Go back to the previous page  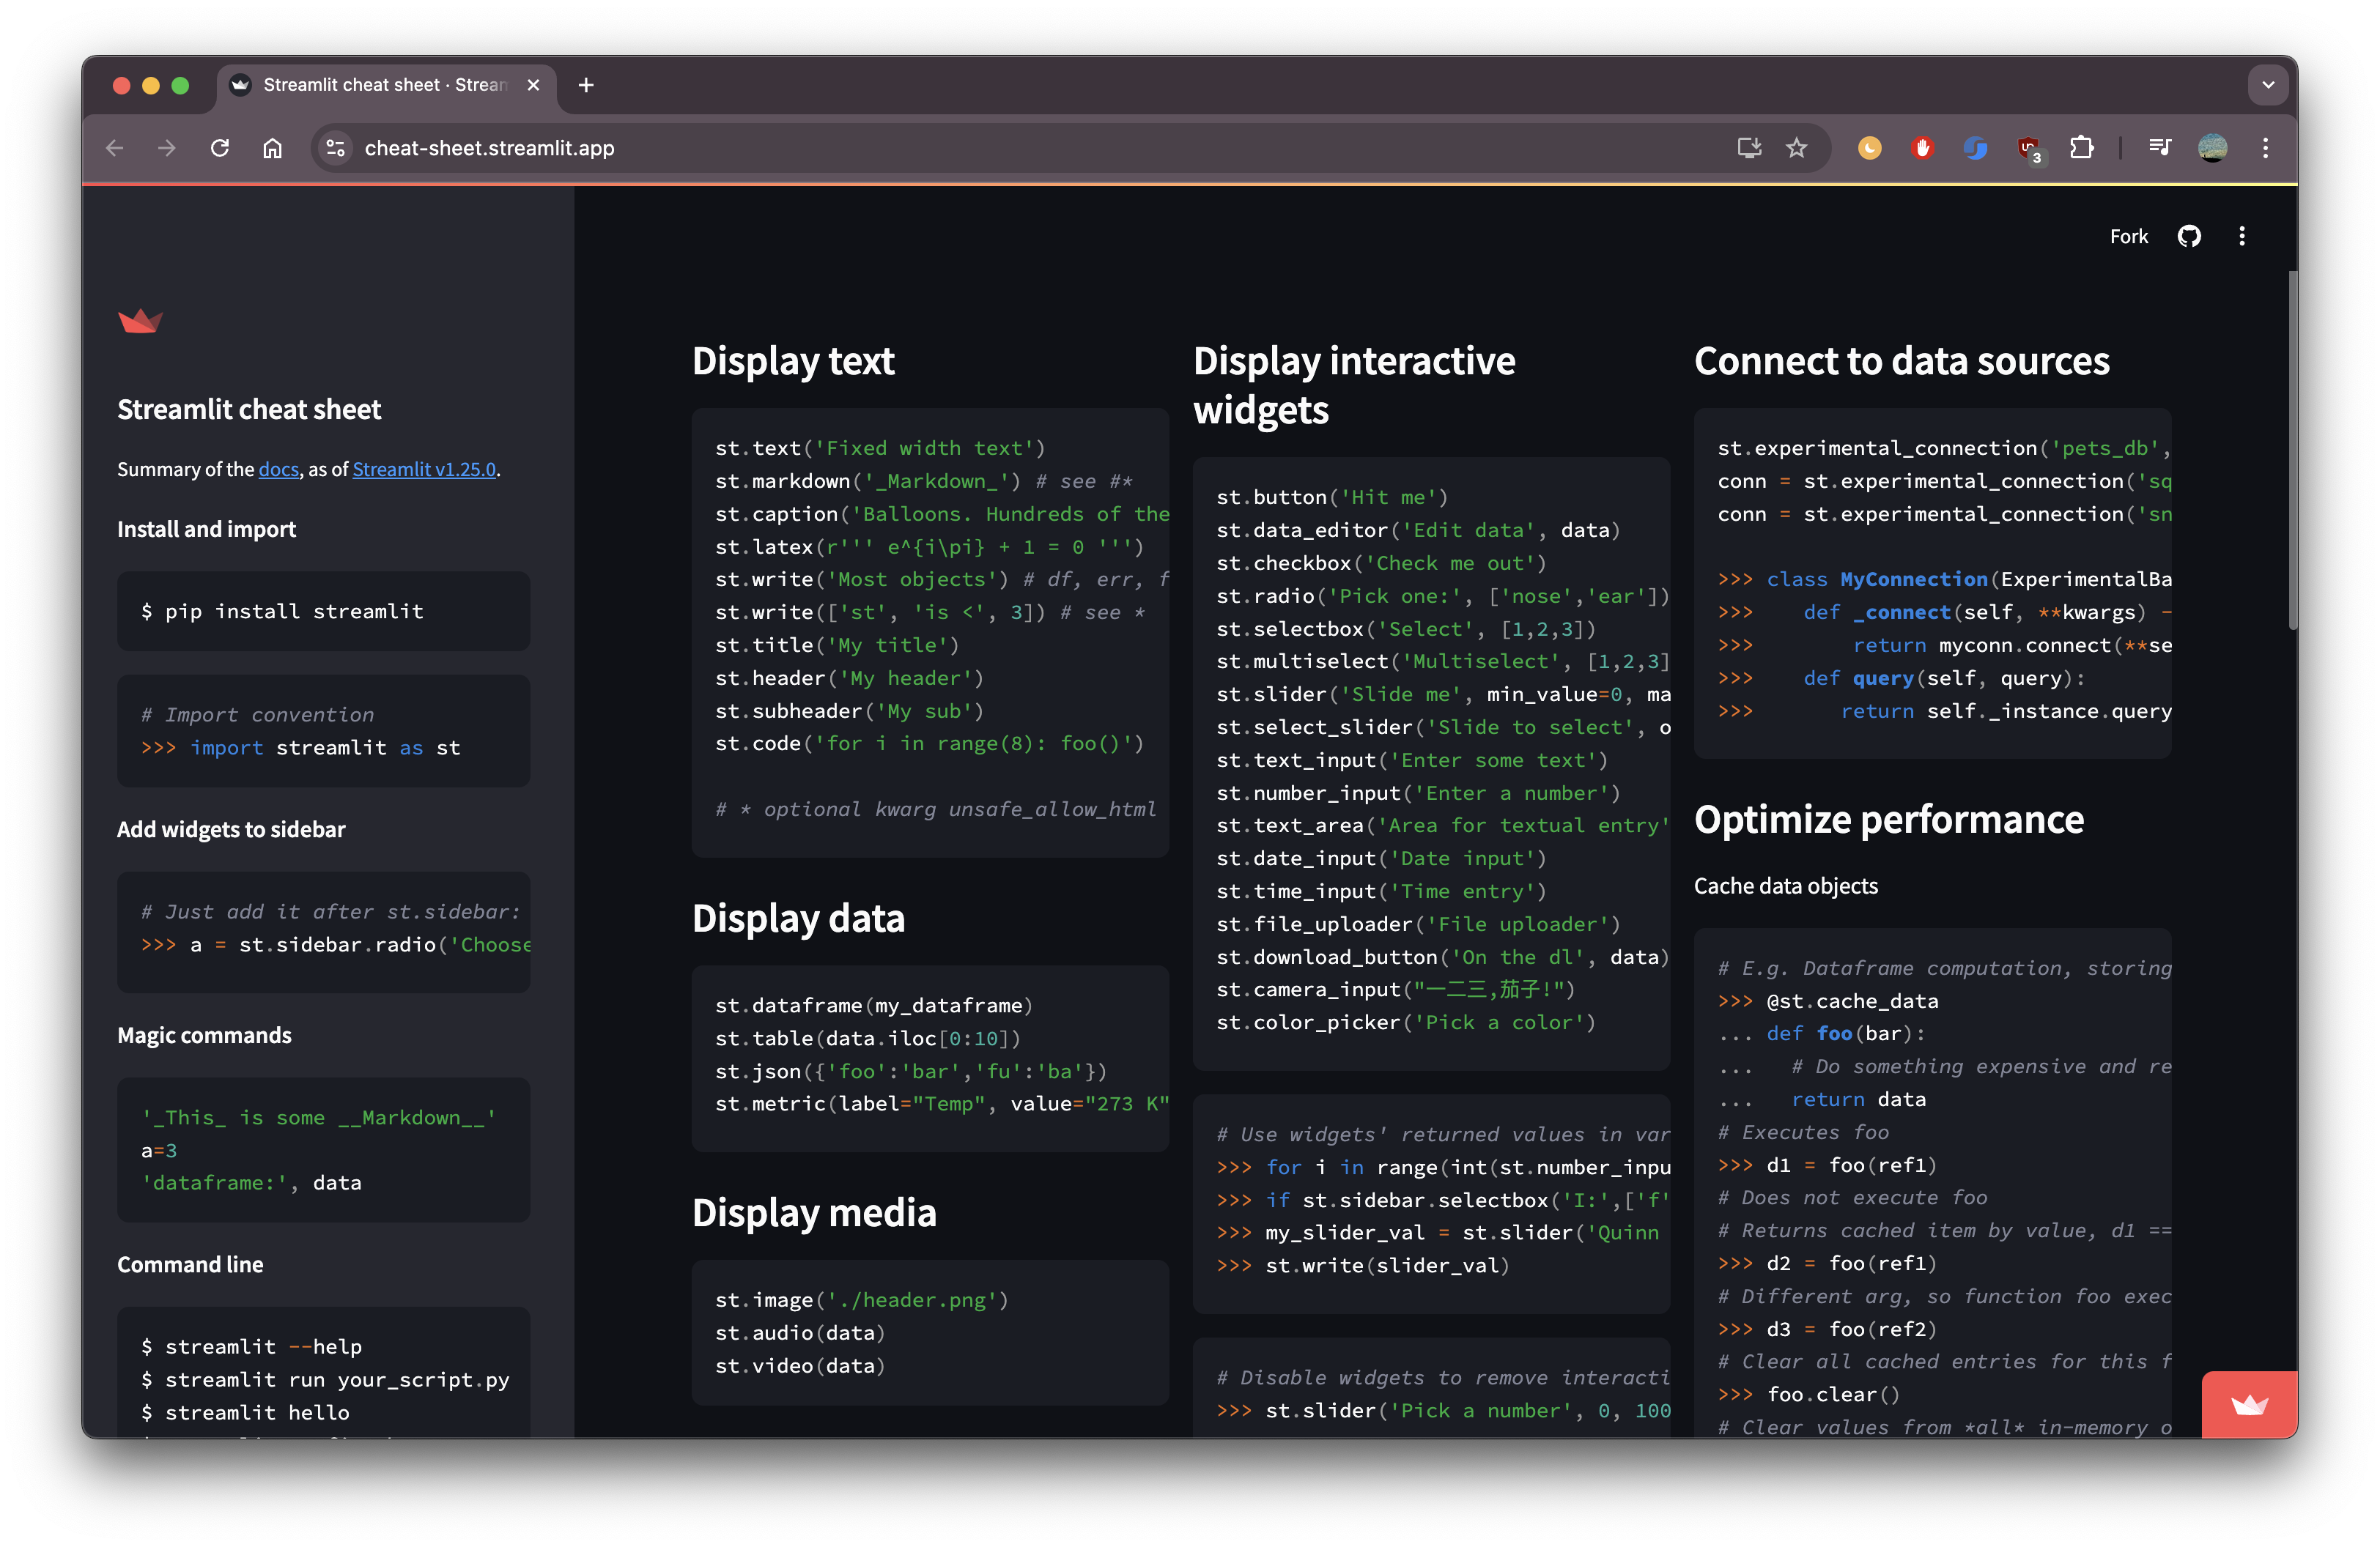tap(115, 148)
